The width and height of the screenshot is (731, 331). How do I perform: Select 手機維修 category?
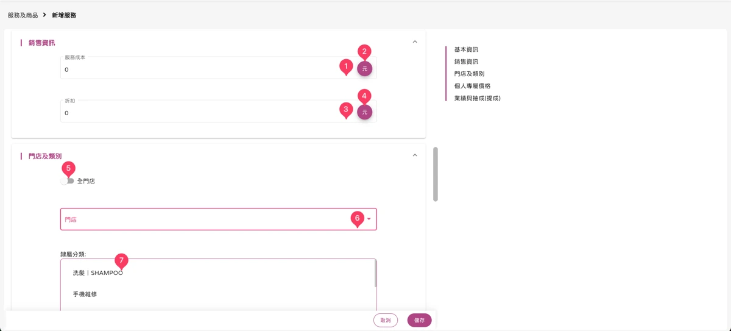(x=85, y=294)
